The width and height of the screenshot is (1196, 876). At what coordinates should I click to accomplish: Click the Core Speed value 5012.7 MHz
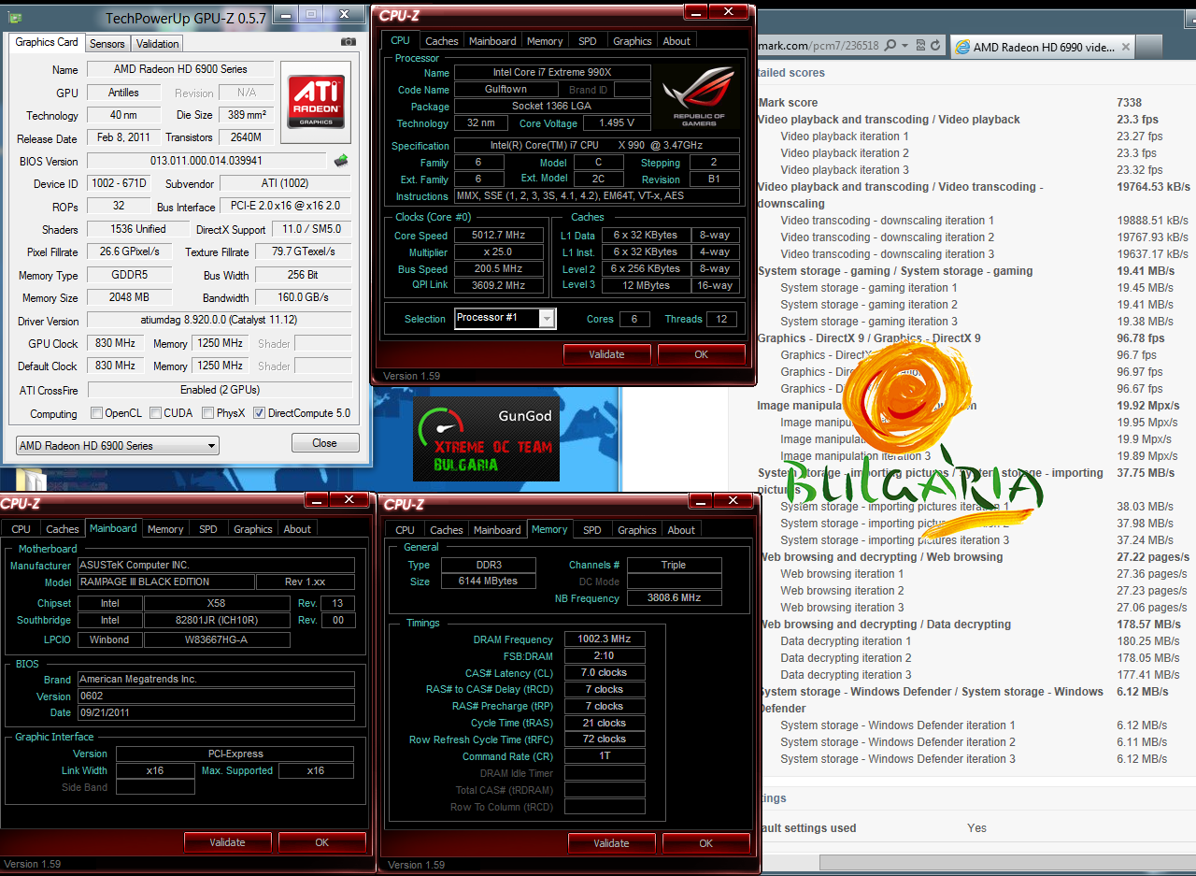click(501, 237)
